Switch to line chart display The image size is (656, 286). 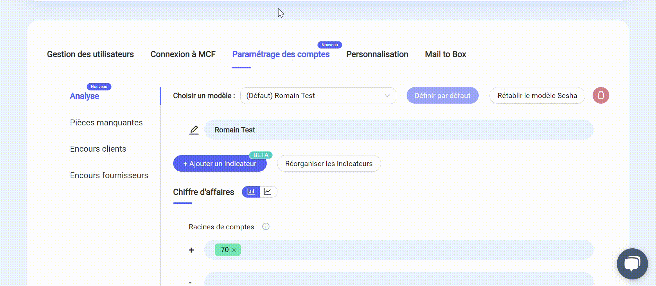tap(268, 192)
